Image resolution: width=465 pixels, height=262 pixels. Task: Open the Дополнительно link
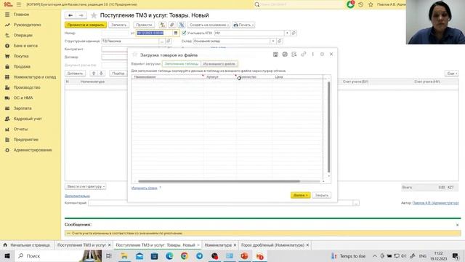77,196
